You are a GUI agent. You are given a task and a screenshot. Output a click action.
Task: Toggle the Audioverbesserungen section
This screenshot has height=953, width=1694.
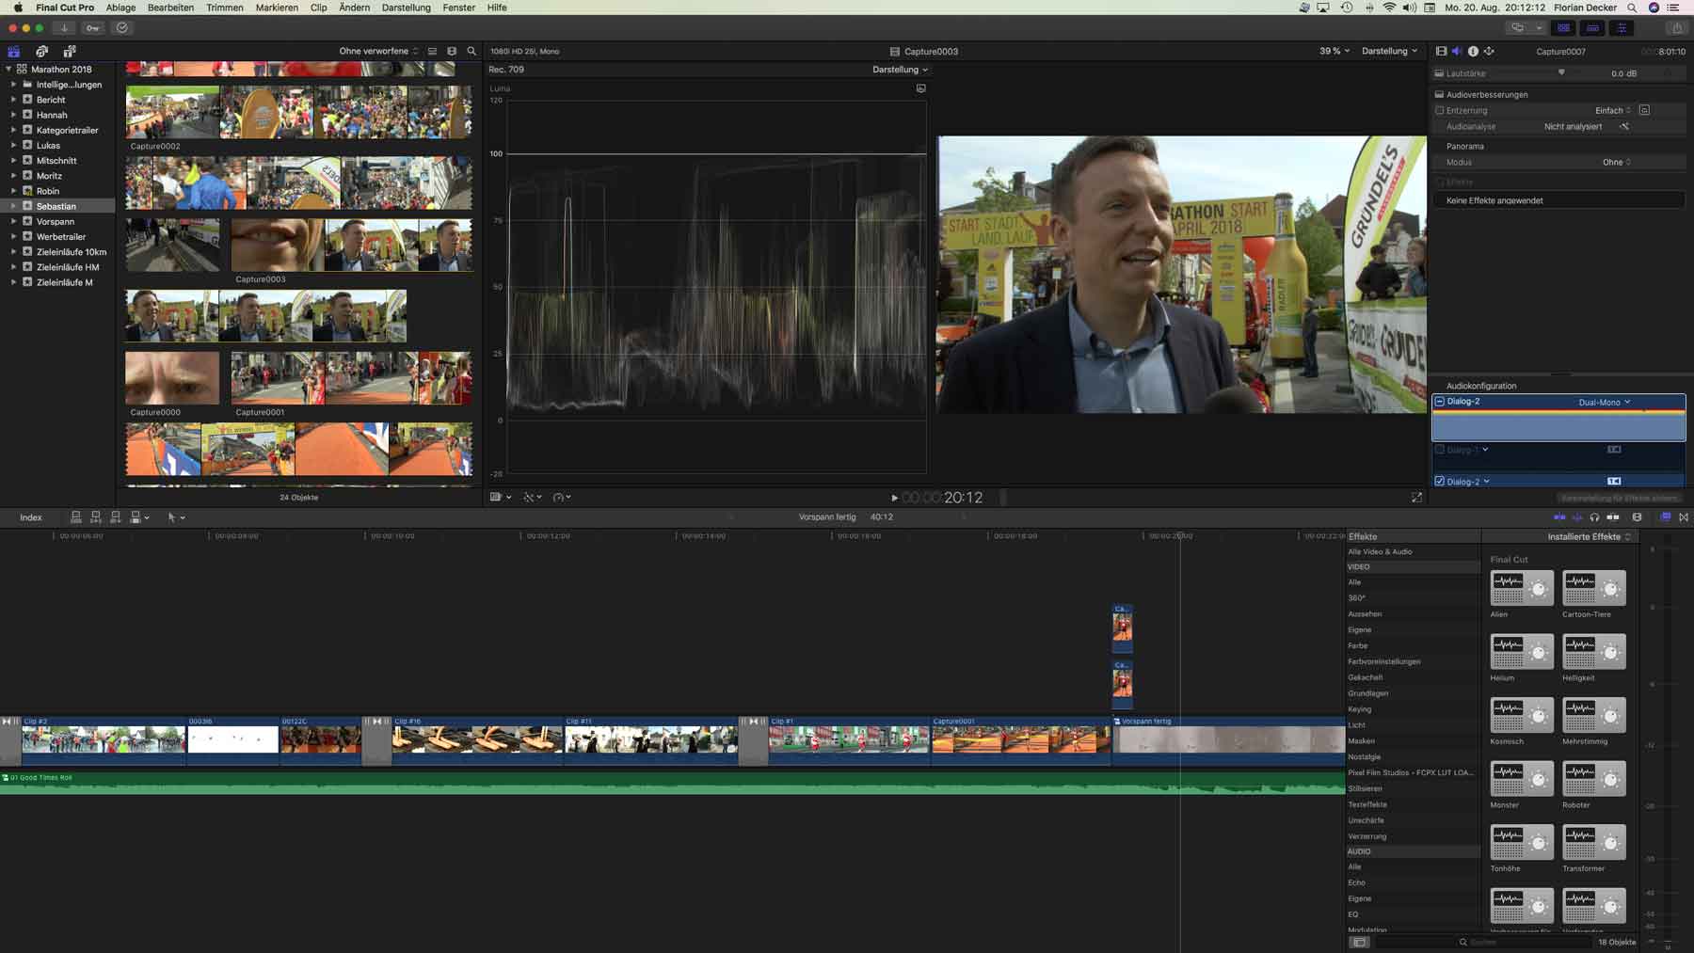pos(1439,94)
